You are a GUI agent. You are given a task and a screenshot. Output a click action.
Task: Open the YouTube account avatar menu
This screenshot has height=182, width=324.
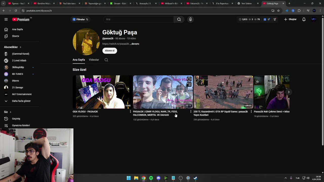(314, 19)
